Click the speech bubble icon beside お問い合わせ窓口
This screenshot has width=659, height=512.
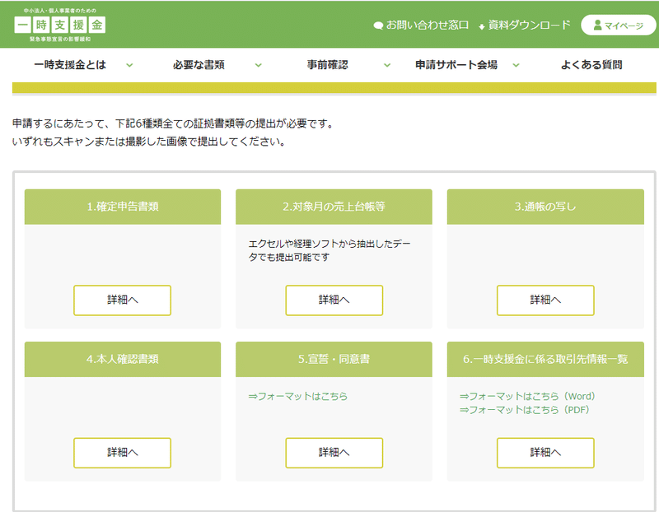tap(378, 26)
